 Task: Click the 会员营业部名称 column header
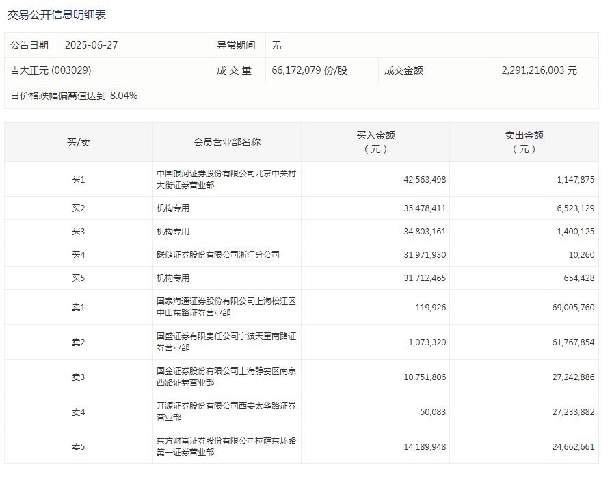[x=226, y=142]
